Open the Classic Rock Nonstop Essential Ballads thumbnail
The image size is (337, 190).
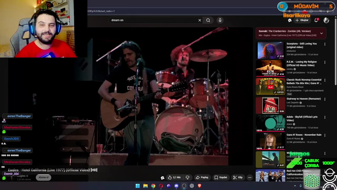coord(270,86)
